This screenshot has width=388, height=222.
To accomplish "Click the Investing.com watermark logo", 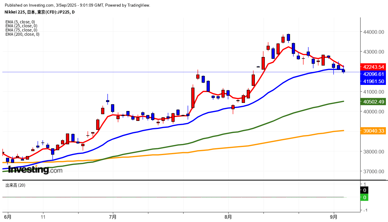I will pos(35,170).
